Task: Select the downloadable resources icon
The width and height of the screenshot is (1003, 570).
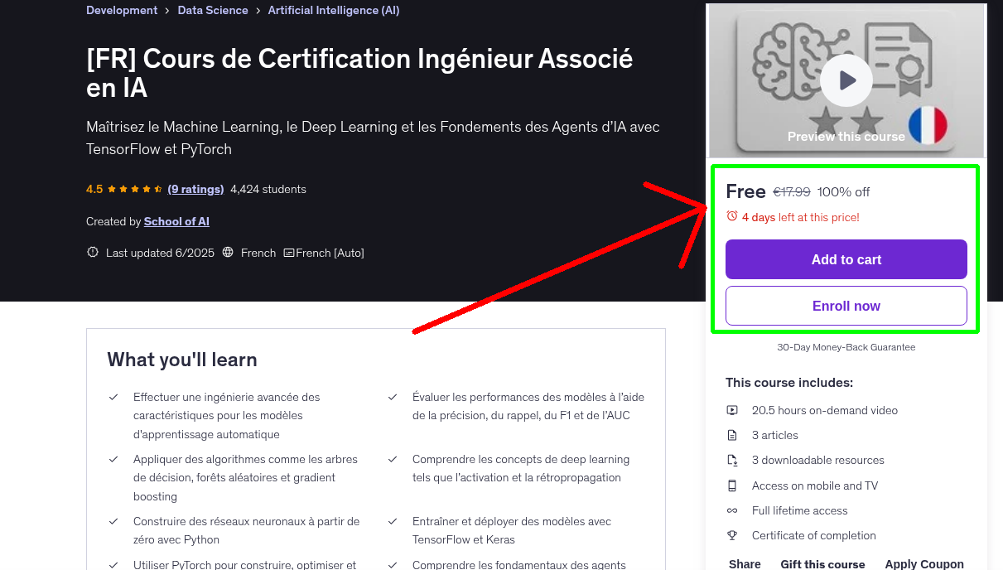Action: (x=732, y=460)
